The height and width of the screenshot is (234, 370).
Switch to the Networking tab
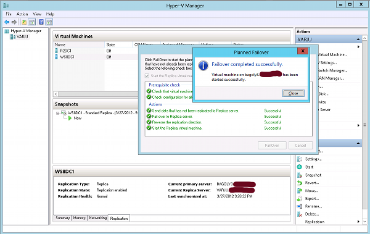[97, 218]
